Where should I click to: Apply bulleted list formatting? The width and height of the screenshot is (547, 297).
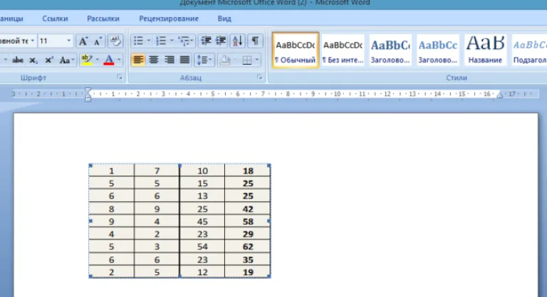pos(138,41)
